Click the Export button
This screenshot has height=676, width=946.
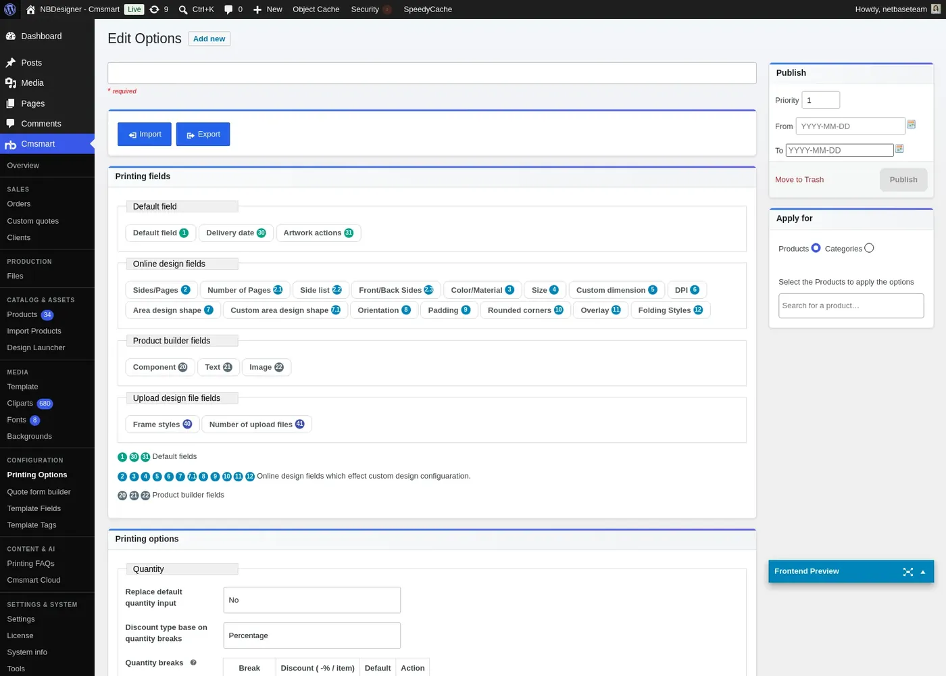(203, 135)
